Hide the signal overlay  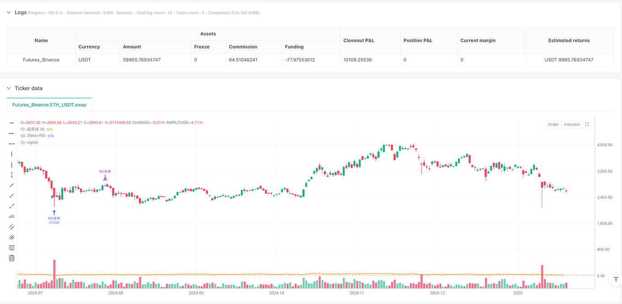coord(22,142)
